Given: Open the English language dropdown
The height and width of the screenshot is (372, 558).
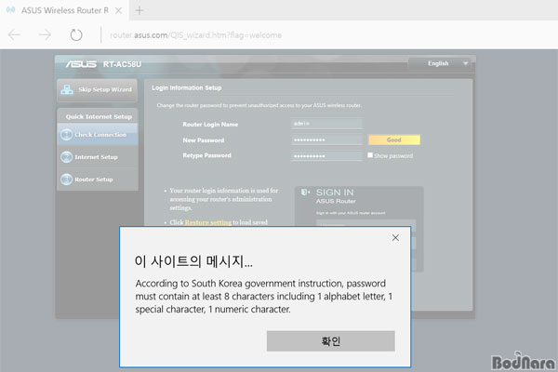Looking at the screenshot, I should pyautogui.click(x=439, y=64).
